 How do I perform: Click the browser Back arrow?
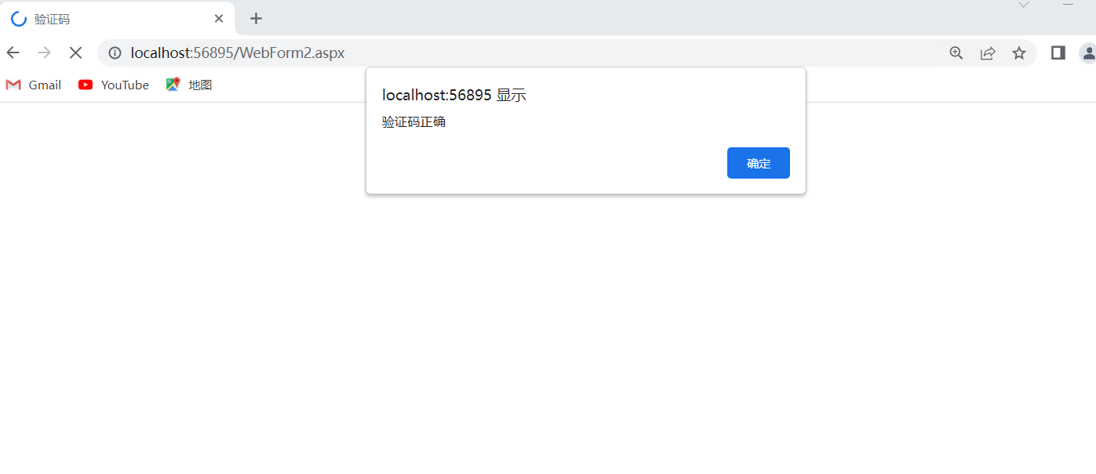point(13,52)
